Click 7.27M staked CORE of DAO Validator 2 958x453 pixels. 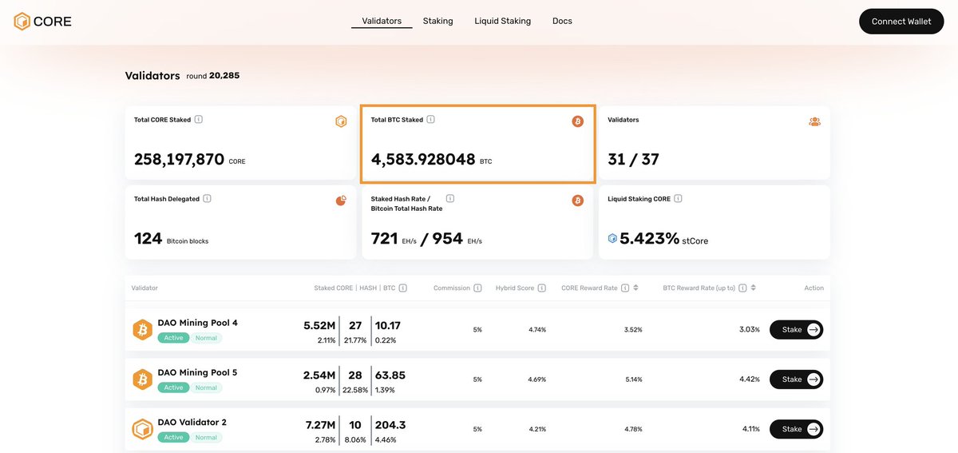(x=319, y=424)
